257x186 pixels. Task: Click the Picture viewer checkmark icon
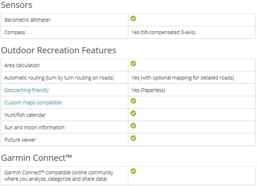(x=133, y=138)
